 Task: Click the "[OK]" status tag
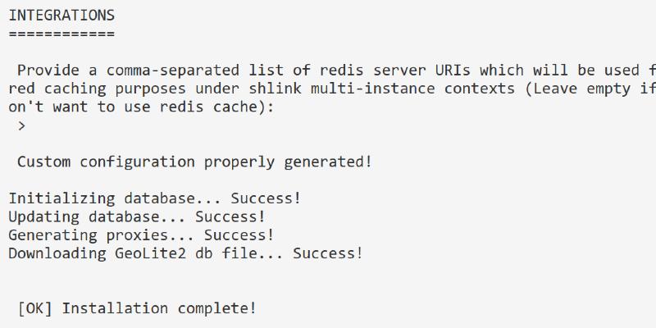(x=35, y=308)
